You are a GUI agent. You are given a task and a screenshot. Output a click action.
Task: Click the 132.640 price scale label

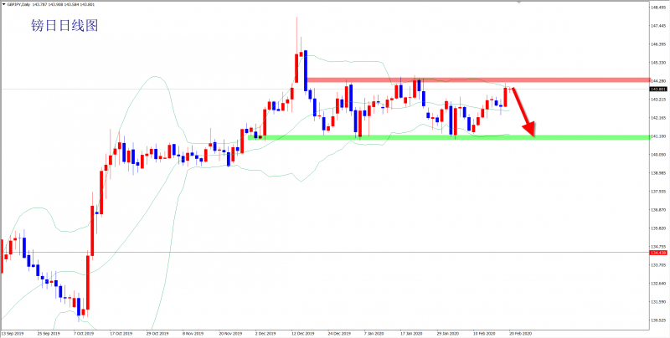657,284
